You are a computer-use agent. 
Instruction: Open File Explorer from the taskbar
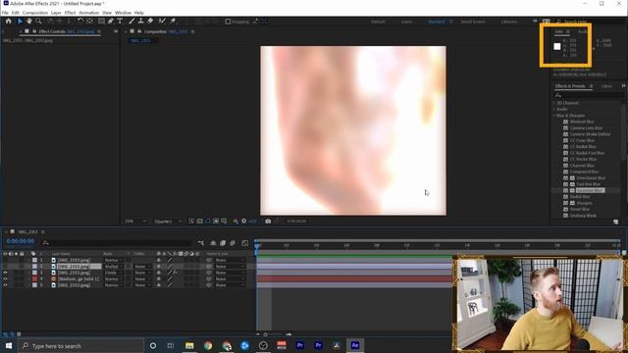(189, 345)
